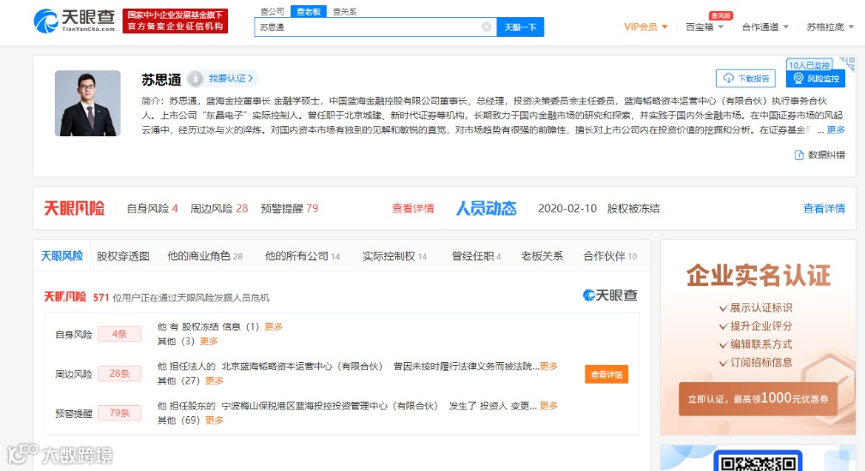
Task: Click the 数据纠错 document icon
Action: 798,155
